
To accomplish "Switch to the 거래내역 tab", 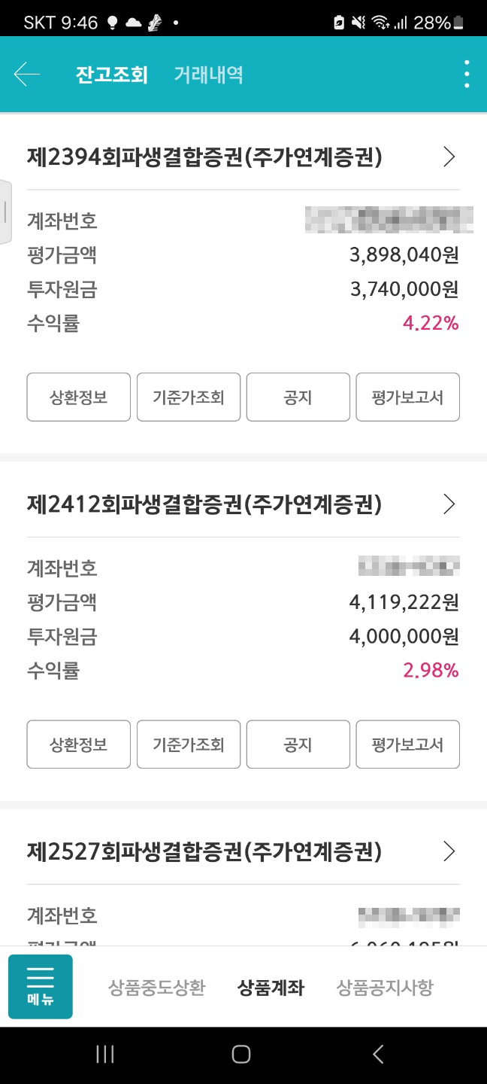I will point(208,75).
